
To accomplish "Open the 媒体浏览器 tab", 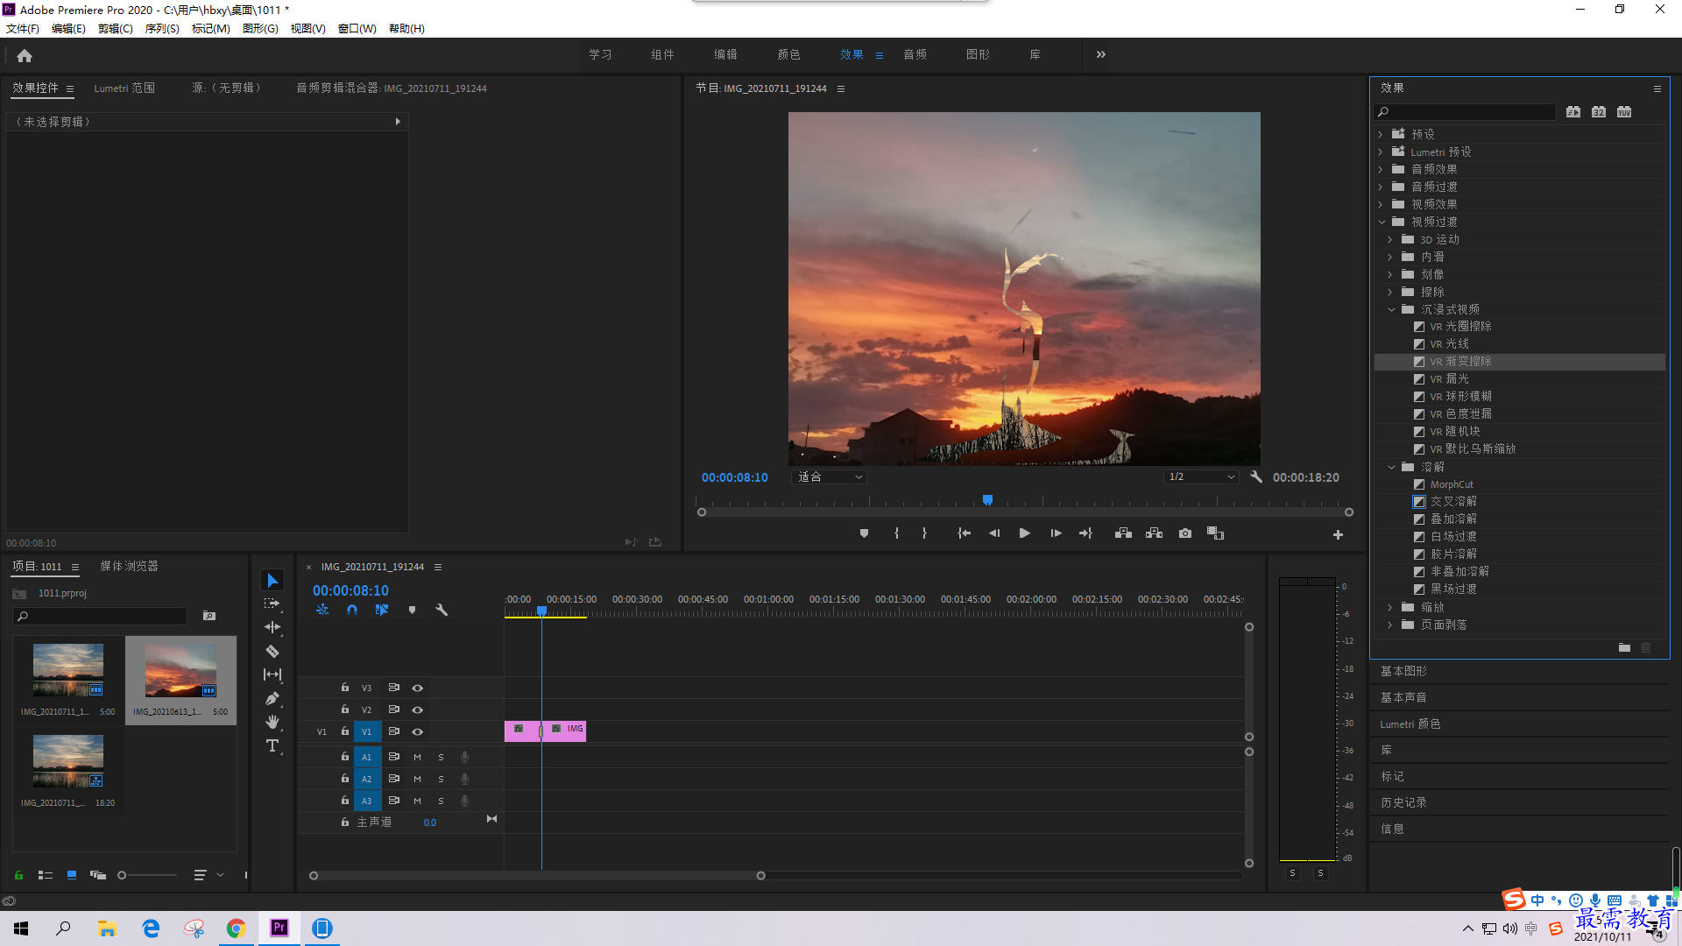I will click(129, 567).
